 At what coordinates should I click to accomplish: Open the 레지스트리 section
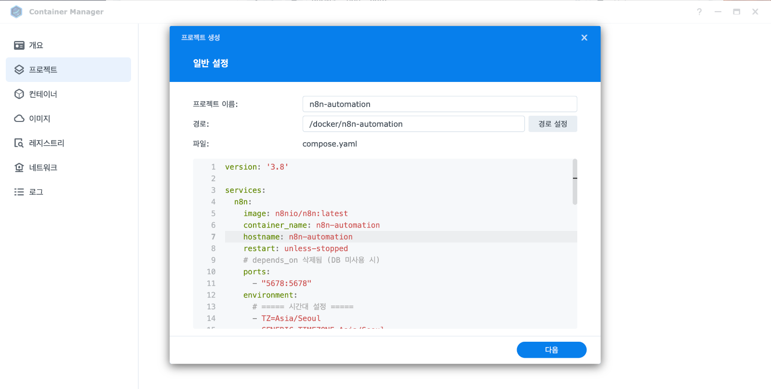(68, 143)
